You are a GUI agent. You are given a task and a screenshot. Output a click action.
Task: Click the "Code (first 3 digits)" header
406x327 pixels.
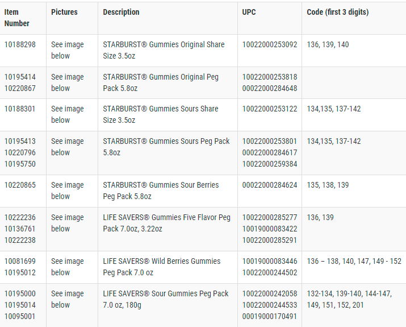click(x=337, y=12)
